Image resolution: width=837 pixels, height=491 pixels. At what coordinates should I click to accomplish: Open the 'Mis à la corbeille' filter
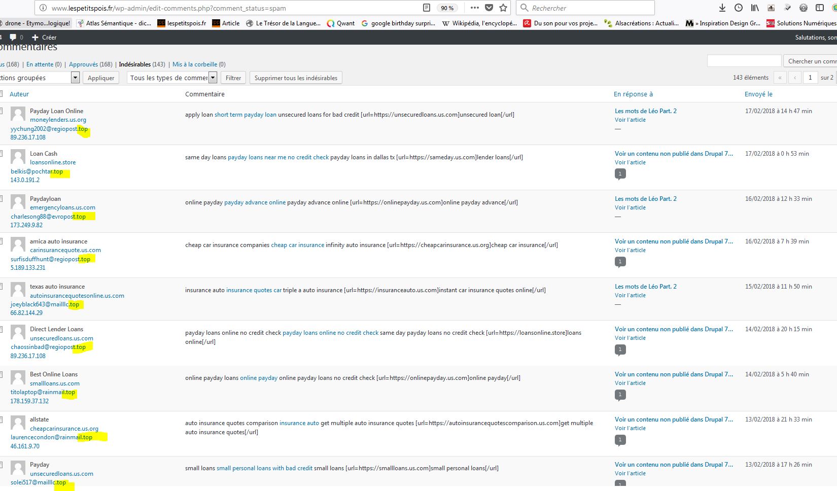(x=195, y=64)
